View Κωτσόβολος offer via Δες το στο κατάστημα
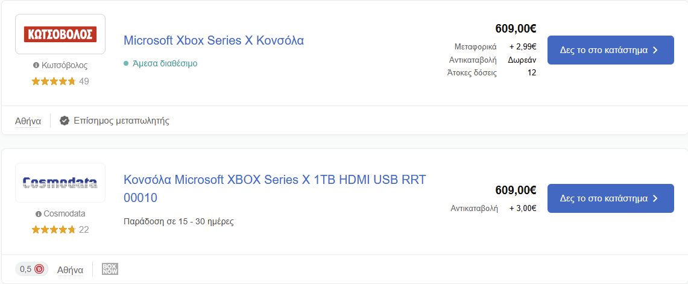 point(610,50)
